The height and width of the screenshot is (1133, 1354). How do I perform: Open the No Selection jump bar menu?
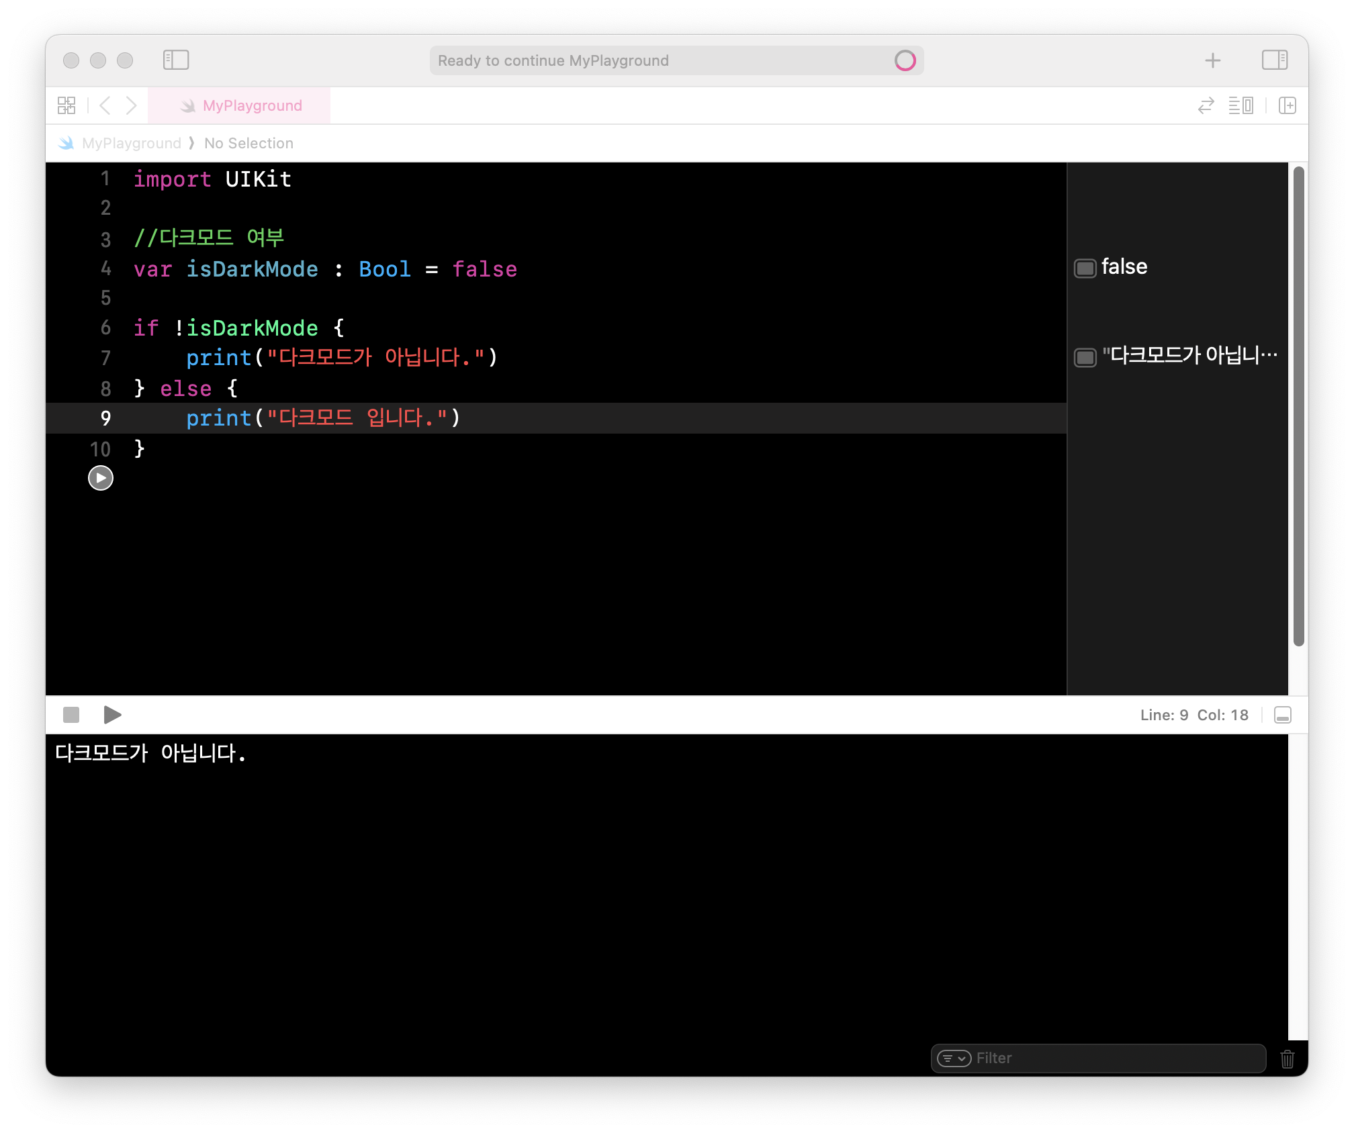click(x=249, y=143)
